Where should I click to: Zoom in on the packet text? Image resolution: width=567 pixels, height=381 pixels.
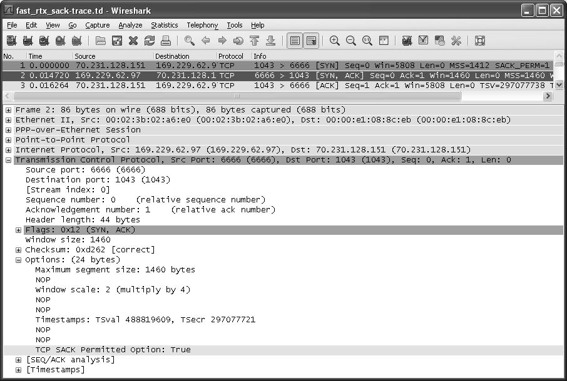335,41
